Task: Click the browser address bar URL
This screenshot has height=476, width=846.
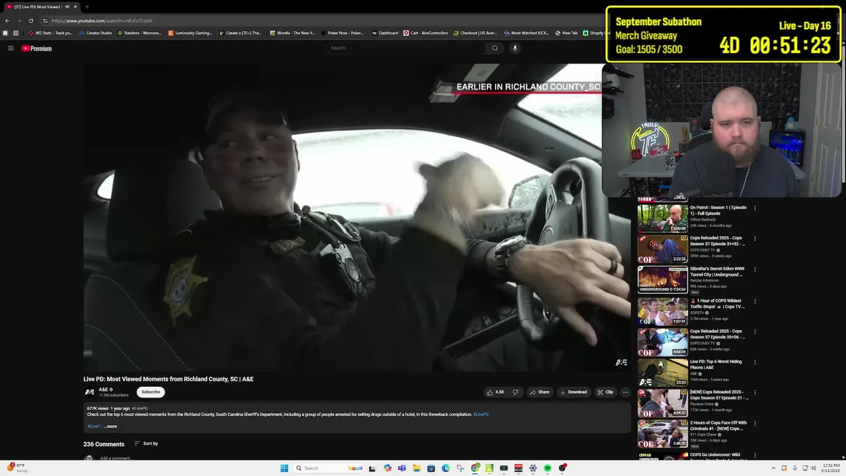Action: pos(102,20)
